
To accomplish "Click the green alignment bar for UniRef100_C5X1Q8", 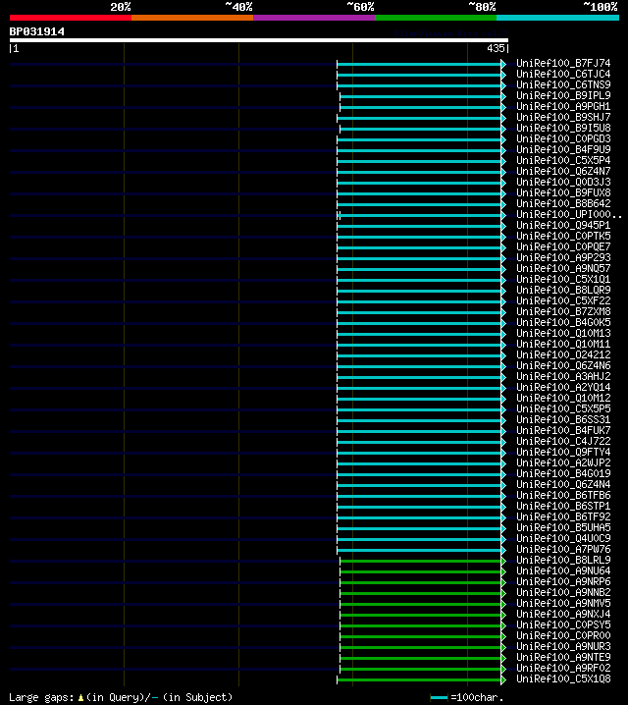I will click(421, 679).
